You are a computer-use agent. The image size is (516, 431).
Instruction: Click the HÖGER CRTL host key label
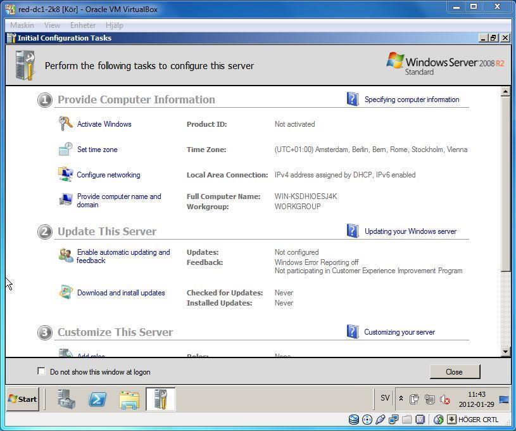click(478, 420)
